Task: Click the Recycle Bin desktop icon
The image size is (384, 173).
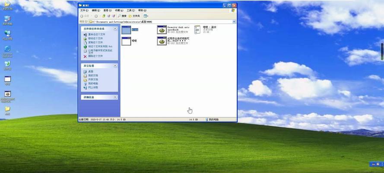Action: 8,64
